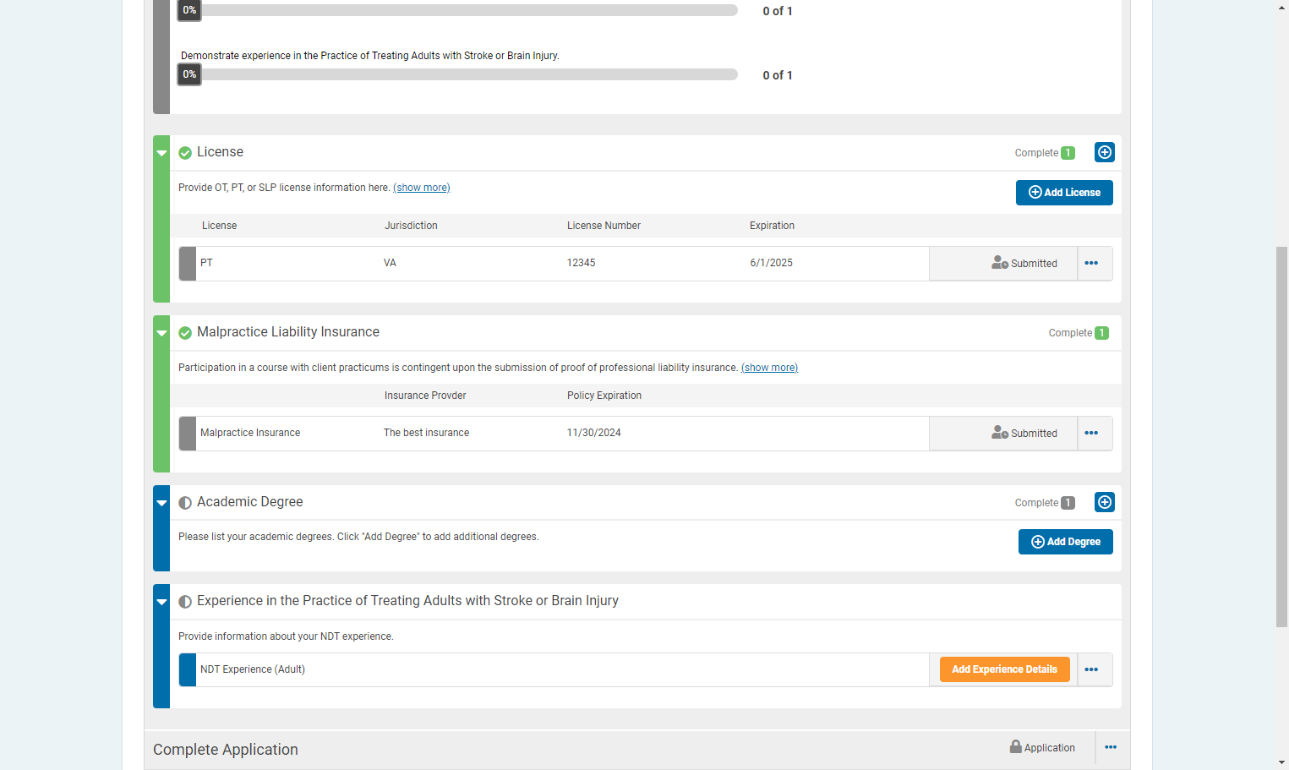Click the lock icon next to Application
Screen dimensions: 1289x770
[1015, 746]
